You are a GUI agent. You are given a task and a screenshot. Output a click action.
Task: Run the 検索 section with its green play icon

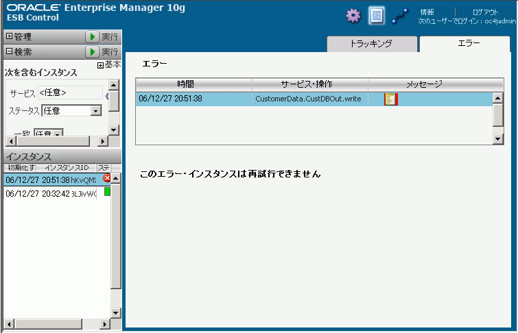(x=92, y=52)
